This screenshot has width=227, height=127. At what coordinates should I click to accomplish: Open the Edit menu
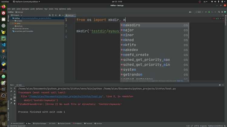[13, 9]
